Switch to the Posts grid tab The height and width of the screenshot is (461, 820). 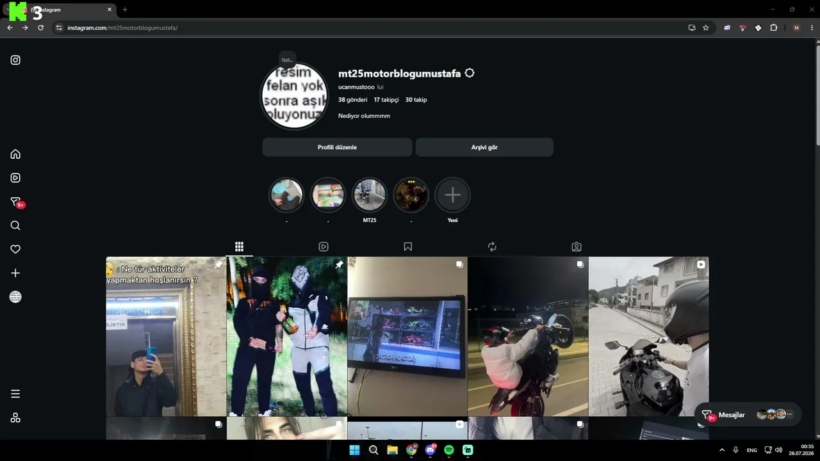[239, 247]
